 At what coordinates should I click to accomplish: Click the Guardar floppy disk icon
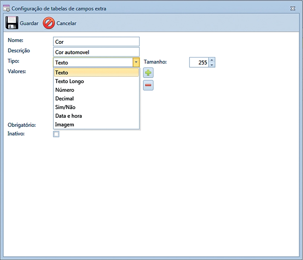12,23
